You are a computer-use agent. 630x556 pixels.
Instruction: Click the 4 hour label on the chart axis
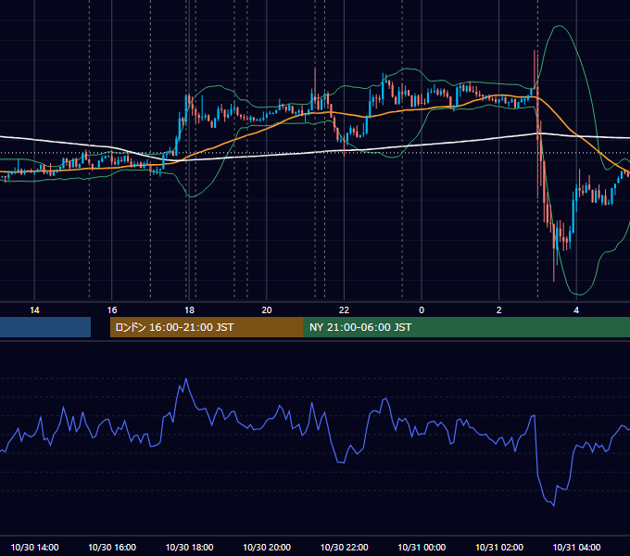(x=576, y=310)
